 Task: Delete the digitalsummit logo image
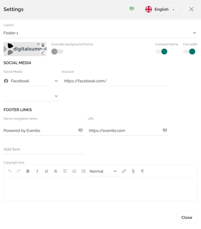[43, 45]
